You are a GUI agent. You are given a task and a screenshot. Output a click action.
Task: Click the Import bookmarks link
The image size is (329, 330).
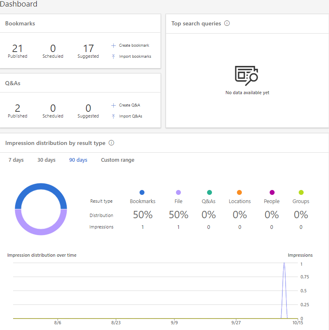(135, 57)
